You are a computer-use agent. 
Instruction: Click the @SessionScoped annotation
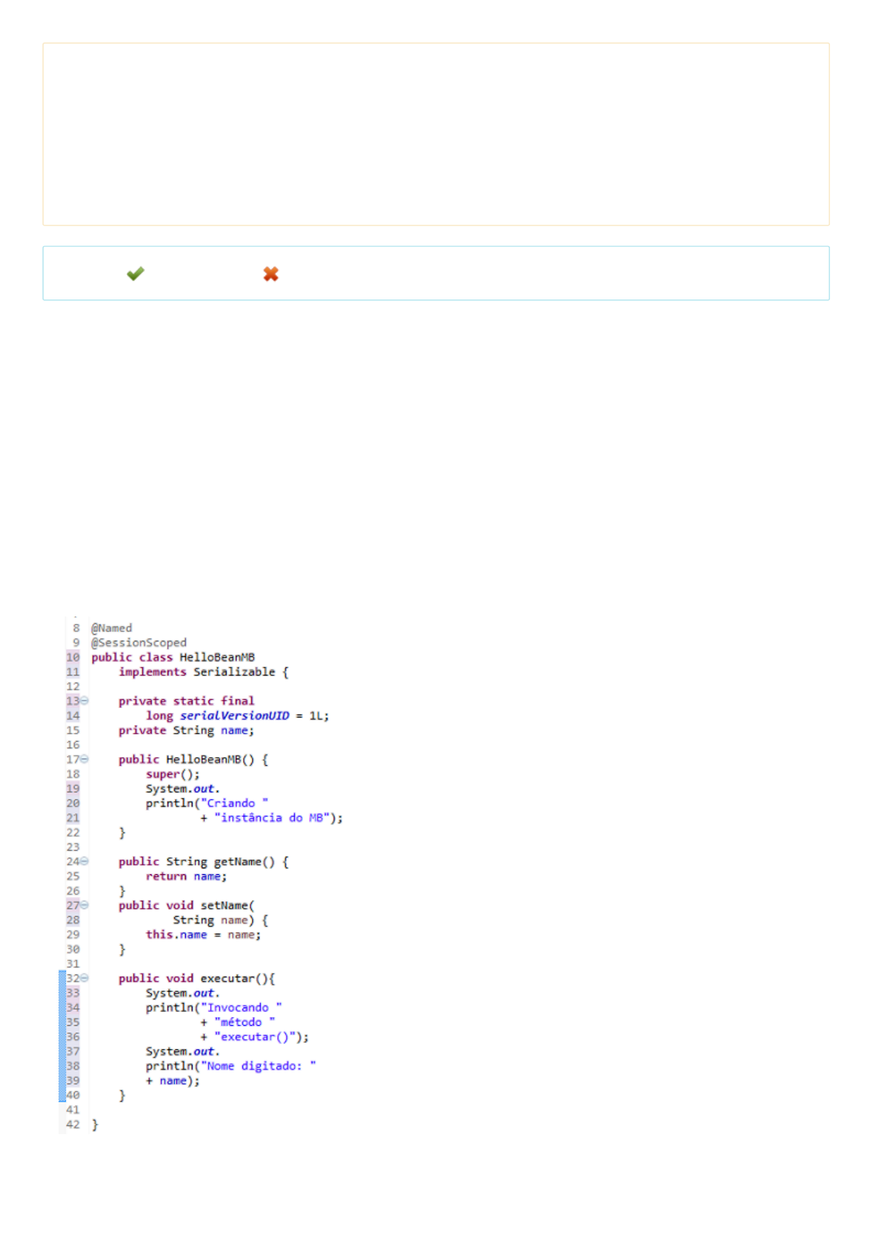(x=139, y=643)
